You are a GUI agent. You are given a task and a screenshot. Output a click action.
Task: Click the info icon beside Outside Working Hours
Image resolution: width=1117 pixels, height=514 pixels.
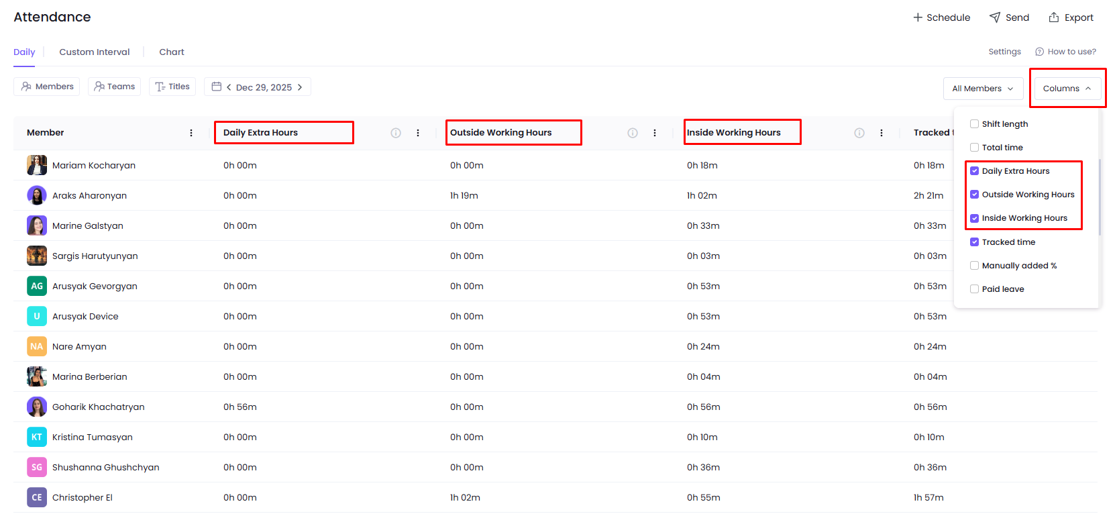(x=633, y=133)
